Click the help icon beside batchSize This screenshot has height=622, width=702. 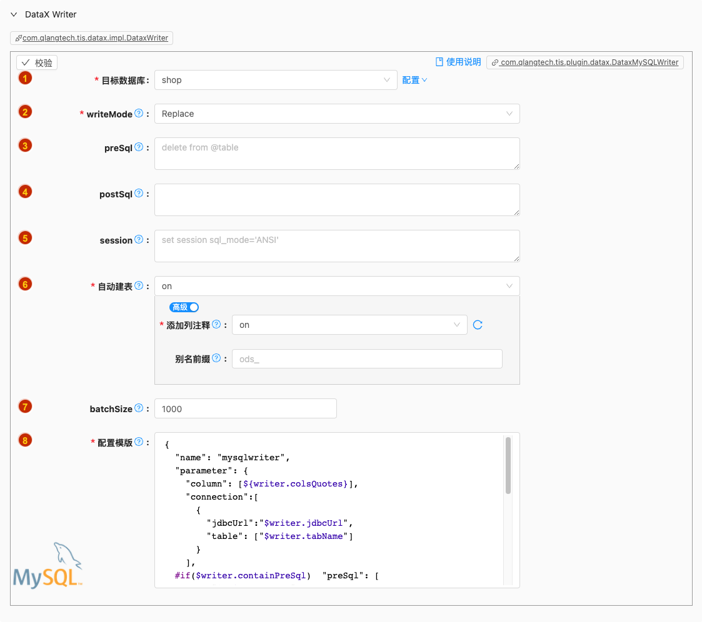point(139,408)
